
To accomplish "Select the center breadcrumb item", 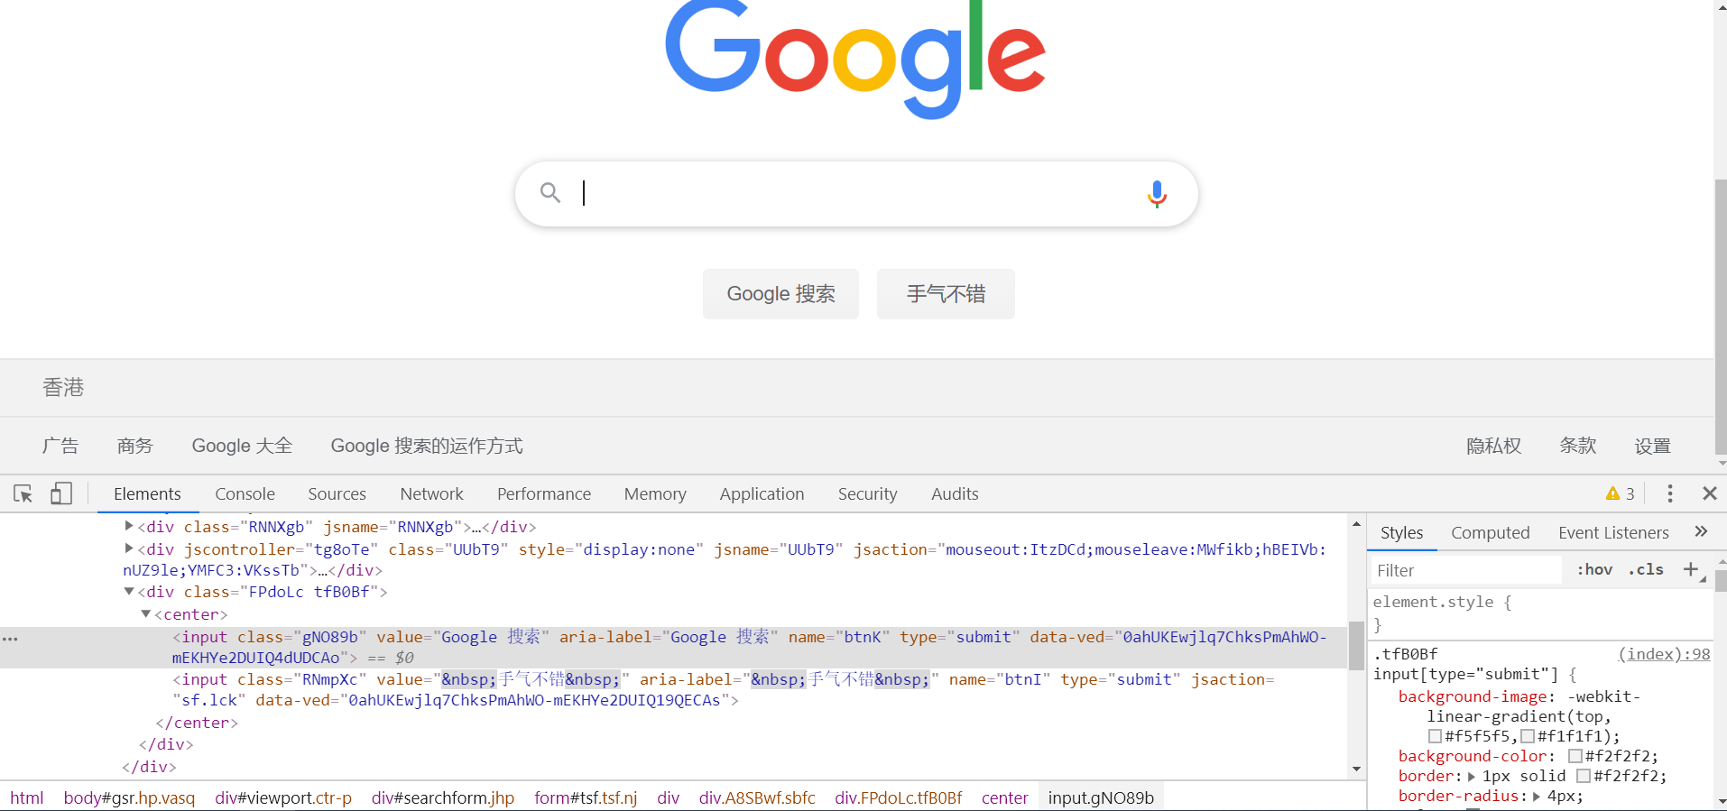I will [1004, 797].
